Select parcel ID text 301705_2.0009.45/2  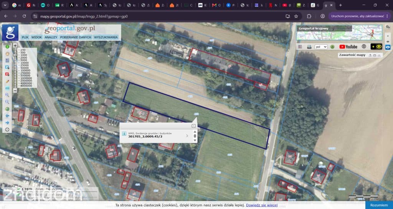(145, 137)
